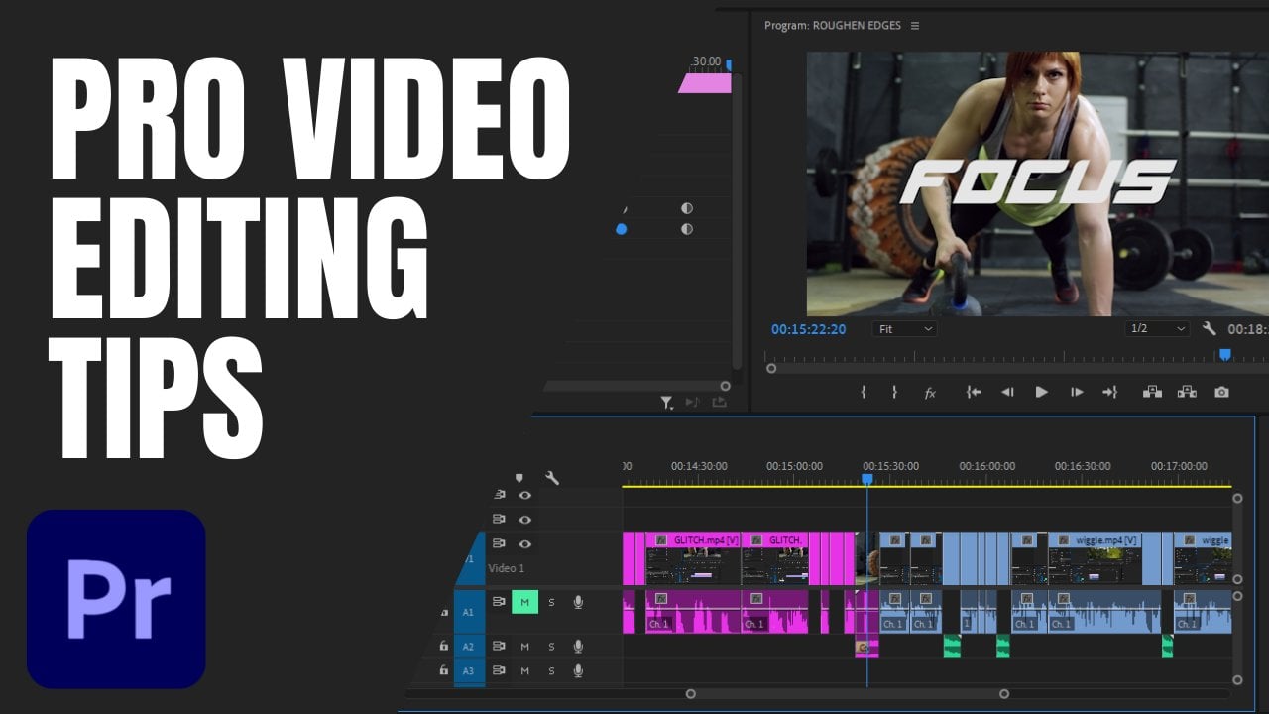Click Mark In bracket in Program monitor
This screenshot has width=1269, height=714.
(x=864, y=393)
